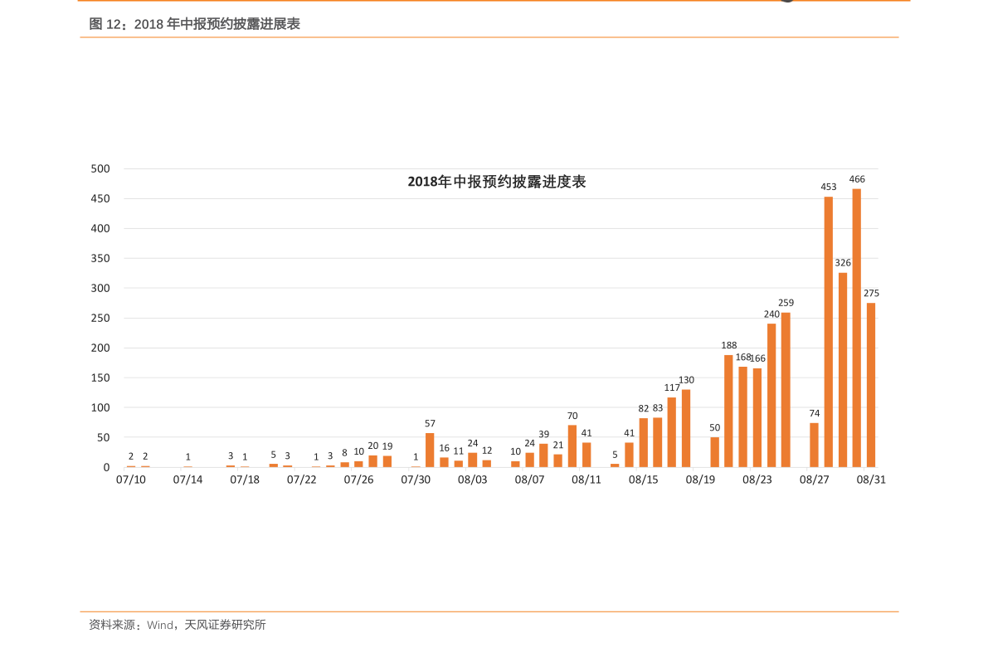The height and width of the screenshot is (648, 988).
Task: Click the x-axis date label 07/10
Action: click(131, 480)
